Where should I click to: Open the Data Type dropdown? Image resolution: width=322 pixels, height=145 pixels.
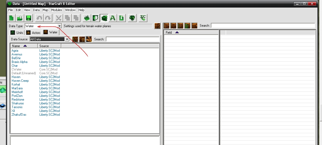(x=60, y=26)
